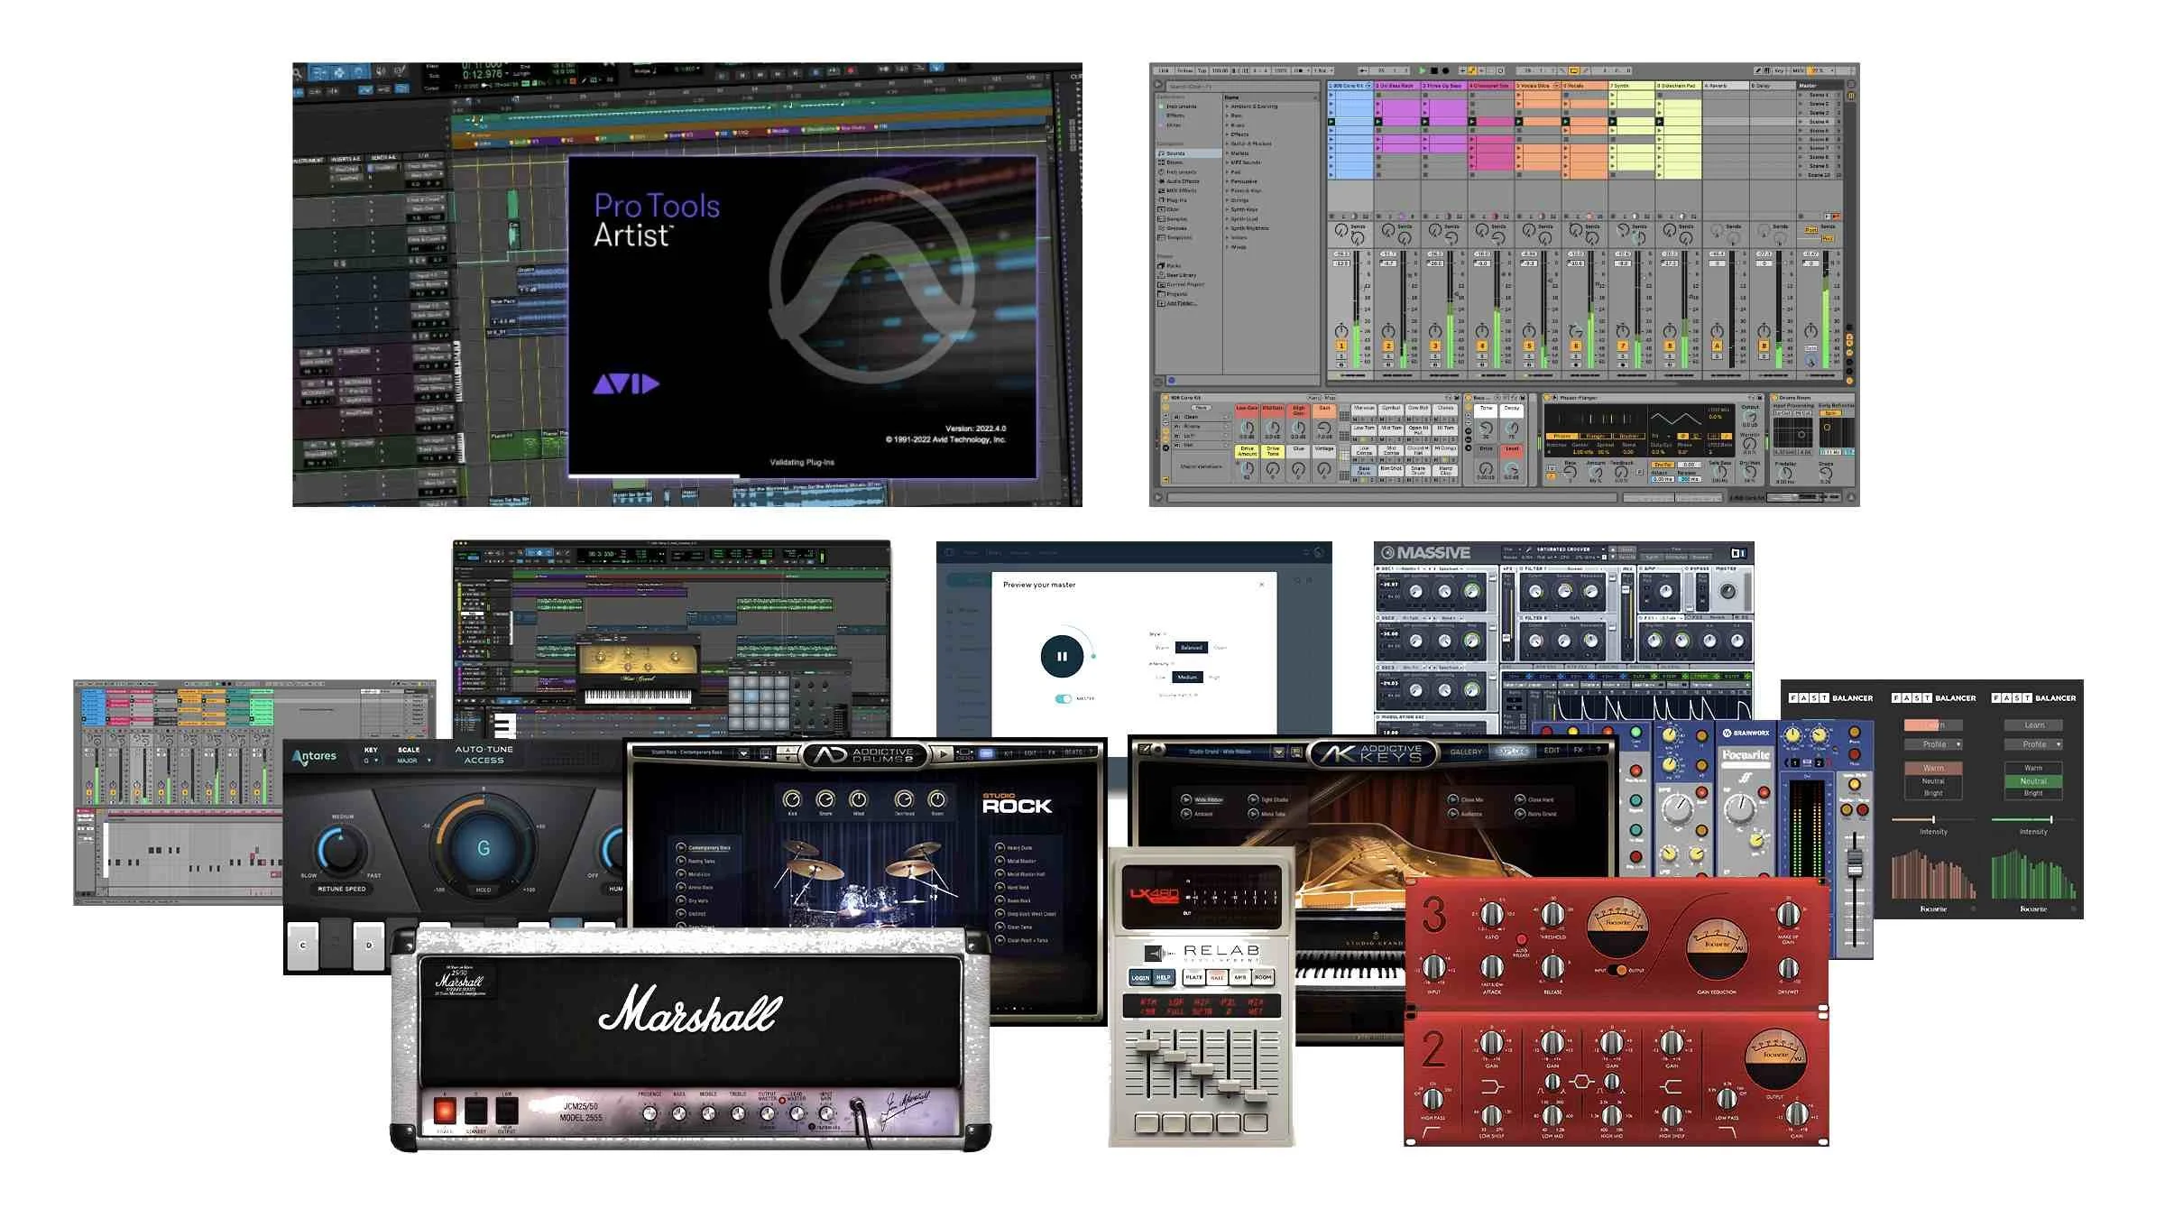Open the EDIT tab in Addictive Keys

(1552, 751)
